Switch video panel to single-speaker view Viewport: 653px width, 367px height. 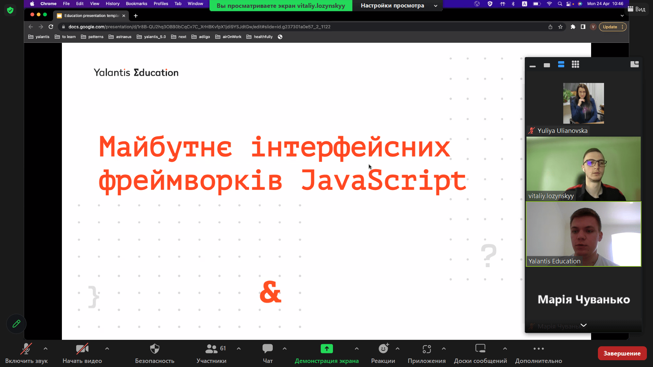[x=547, y=65]
